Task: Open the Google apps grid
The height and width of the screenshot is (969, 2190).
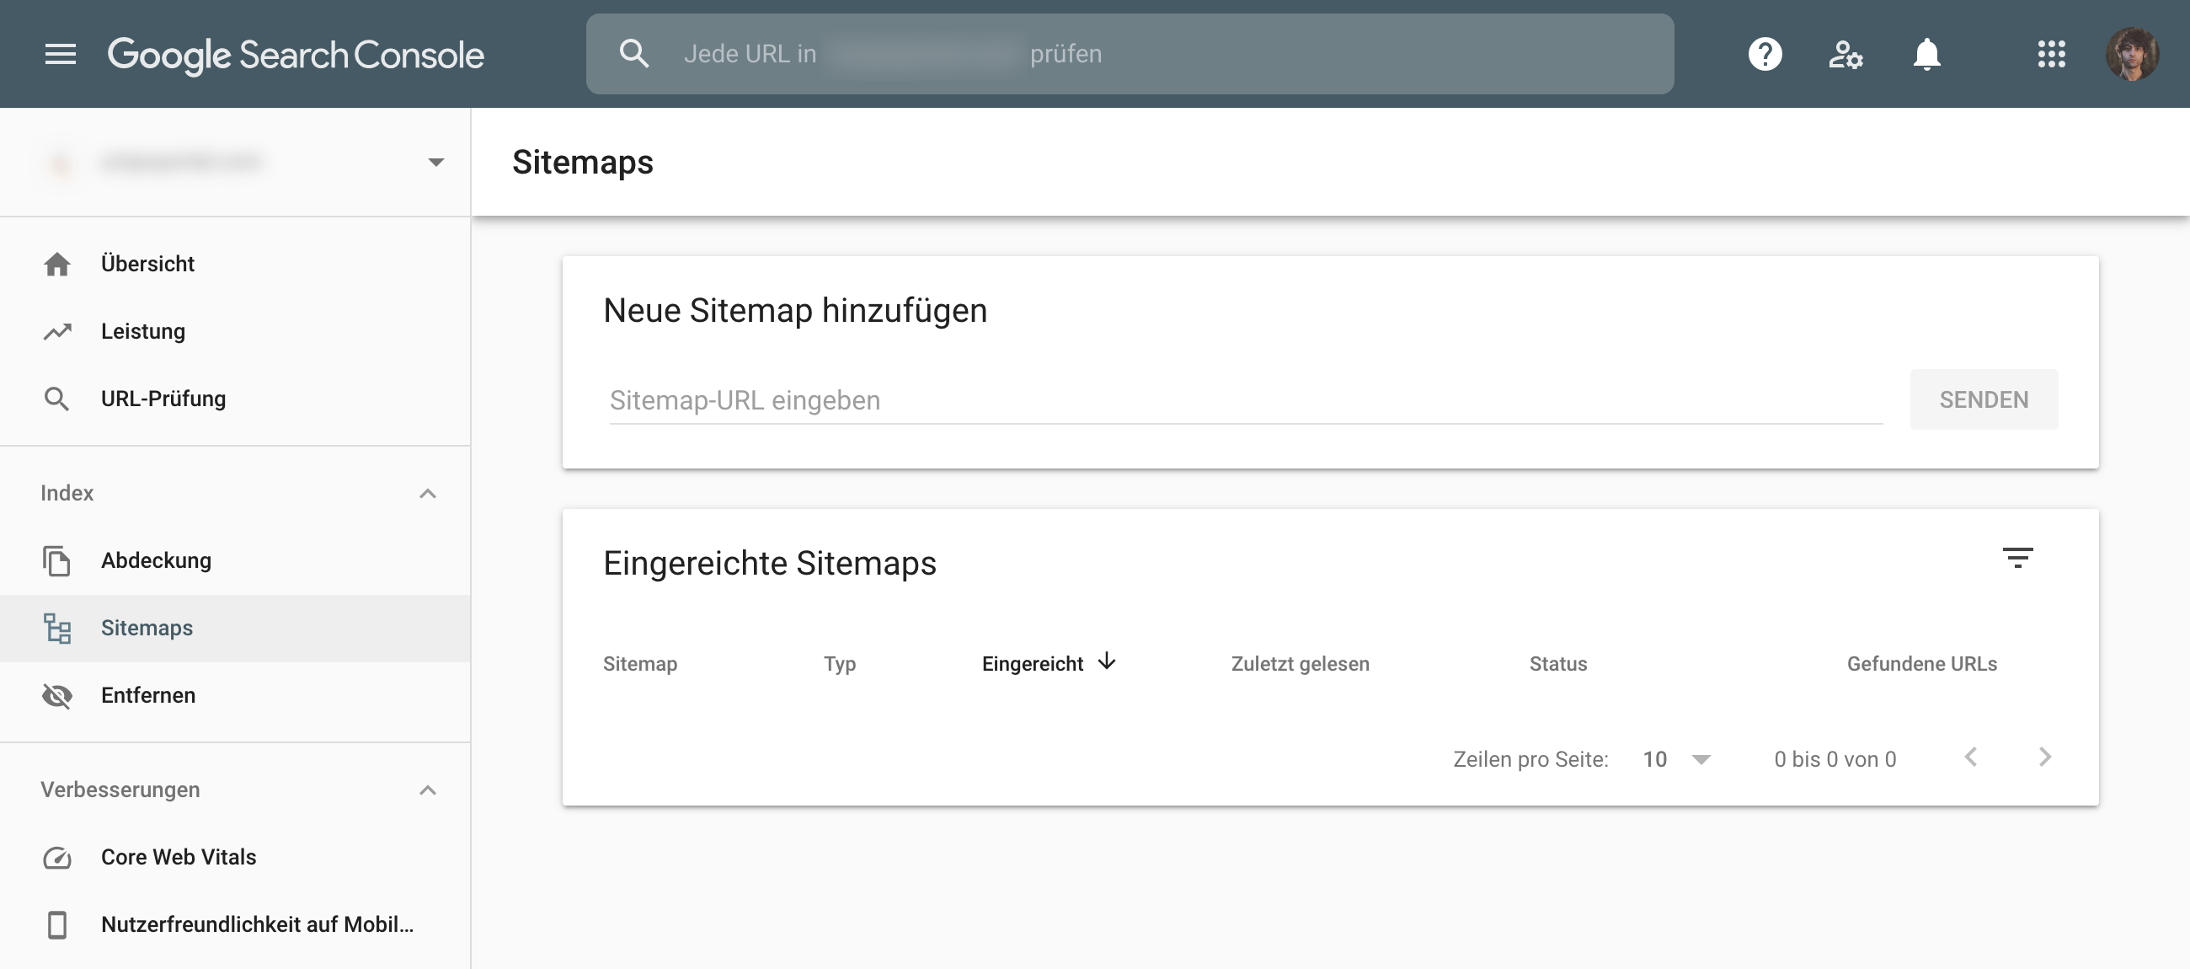Action: click(2050, 54)
